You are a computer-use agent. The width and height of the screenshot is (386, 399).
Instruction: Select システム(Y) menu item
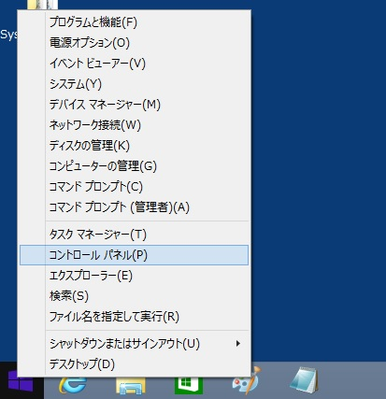134,84
